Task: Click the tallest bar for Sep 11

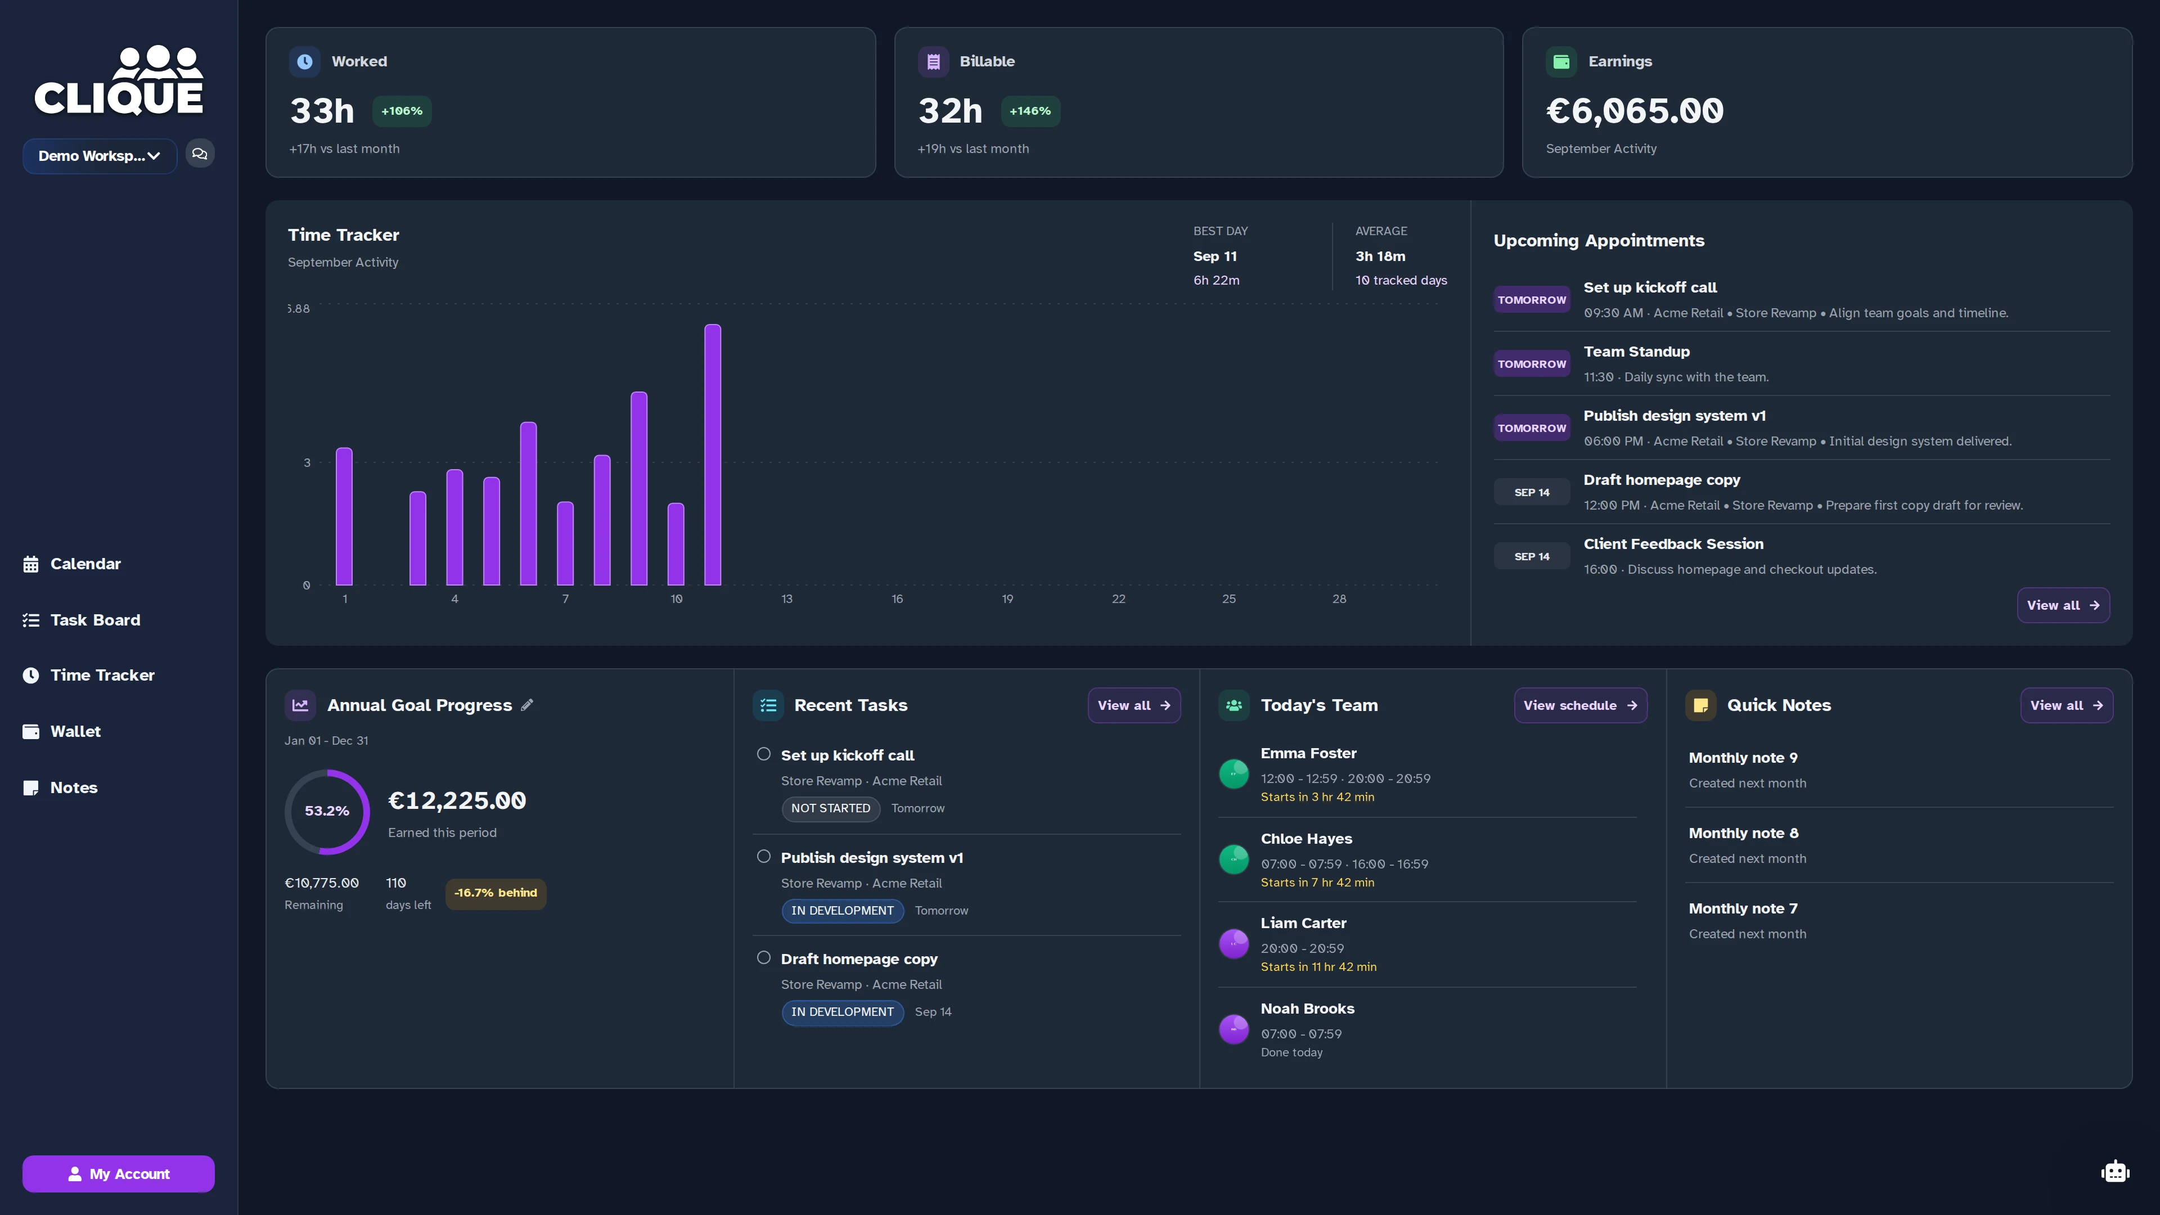Action: tap(713, 454)
